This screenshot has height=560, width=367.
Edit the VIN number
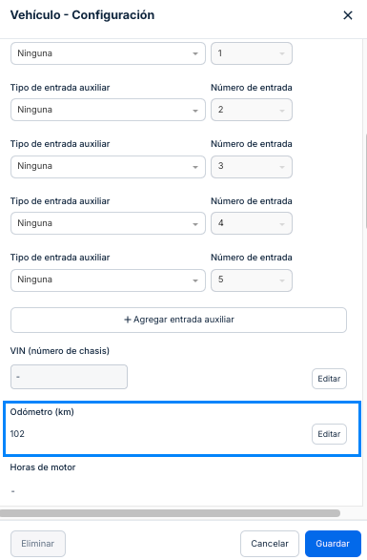click(x=329, y=379)
